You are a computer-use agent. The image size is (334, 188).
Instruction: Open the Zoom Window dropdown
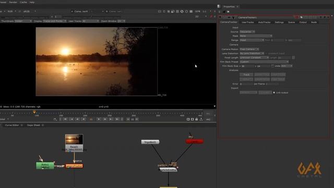pyautogui.click(x=121, y=21)
